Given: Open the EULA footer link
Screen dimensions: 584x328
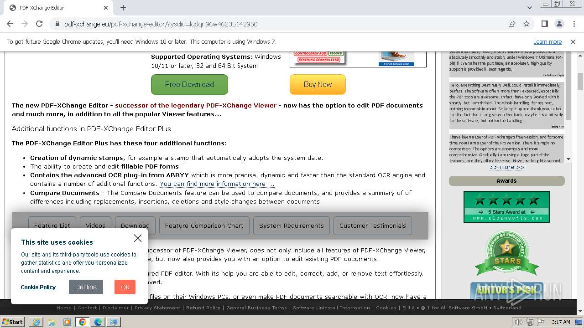Looking at the screenshot, I should (x=408, y=308).
